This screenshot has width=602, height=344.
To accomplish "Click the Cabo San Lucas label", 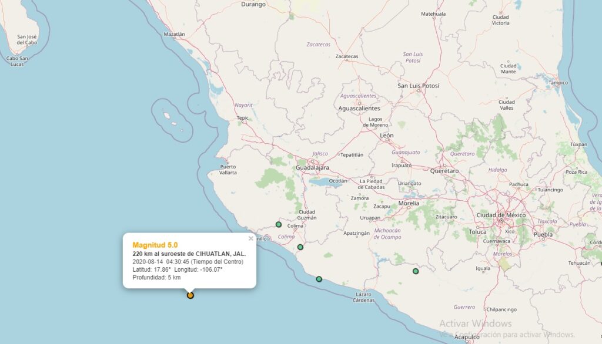I will [x=18, y=60].
